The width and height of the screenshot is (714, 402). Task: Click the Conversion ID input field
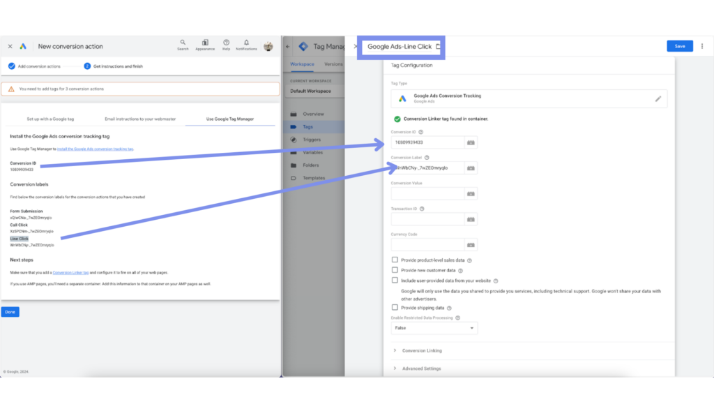coord(427,142)
